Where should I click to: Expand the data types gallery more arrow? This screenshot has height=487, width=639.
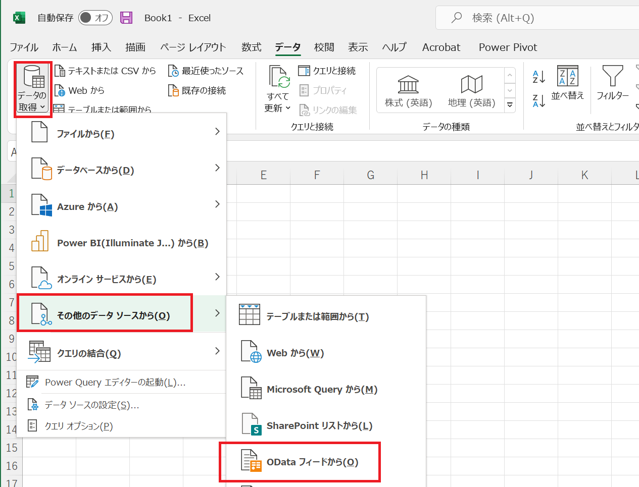(x=510, y=104)
